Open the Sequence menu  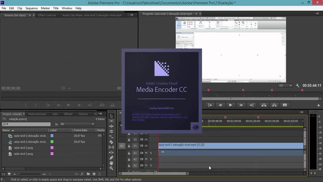[32, 8]
